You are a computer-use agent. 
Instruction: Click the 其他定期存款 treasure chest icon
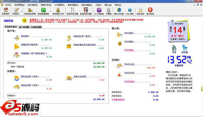(69, 46)
